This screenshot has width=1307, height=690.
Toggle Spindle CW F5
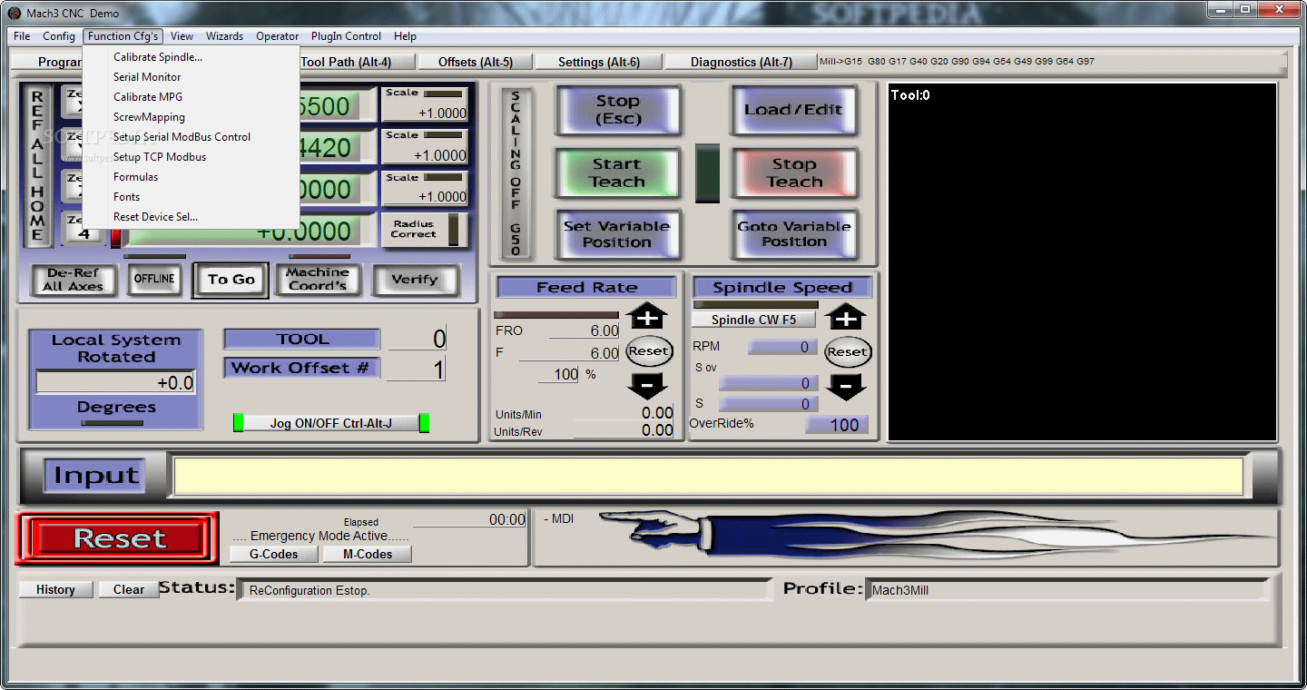coord(753,320)
